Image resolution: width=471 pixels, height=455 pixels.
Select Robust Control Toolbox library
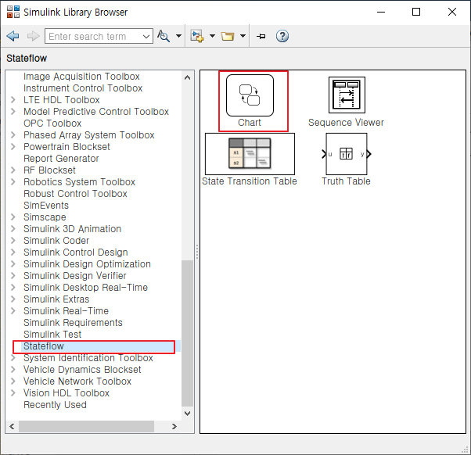click(75, 194)
